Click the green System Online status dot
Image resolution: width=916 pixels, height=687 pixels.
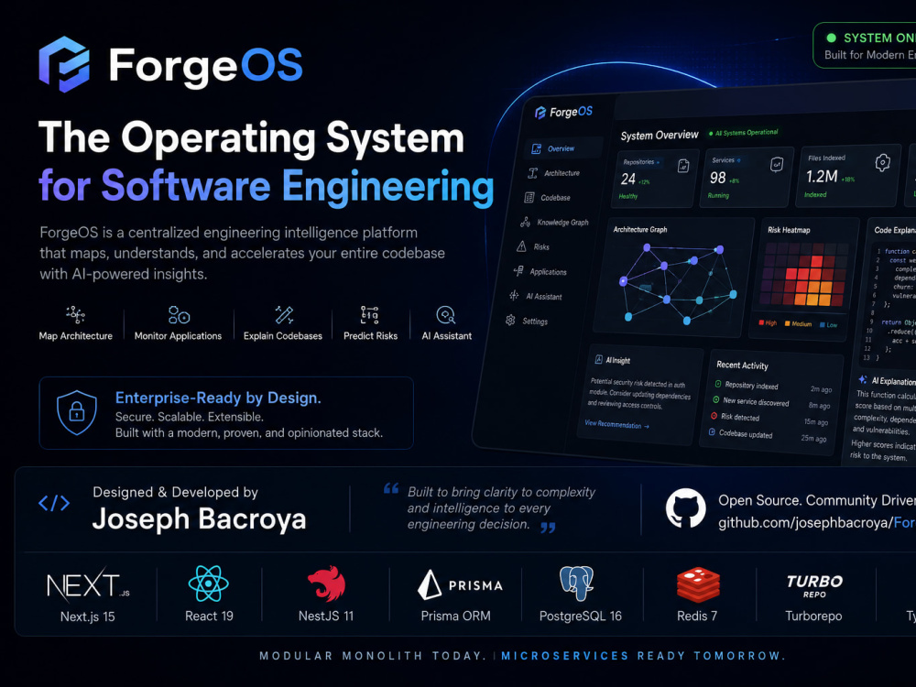click(831, 38)
